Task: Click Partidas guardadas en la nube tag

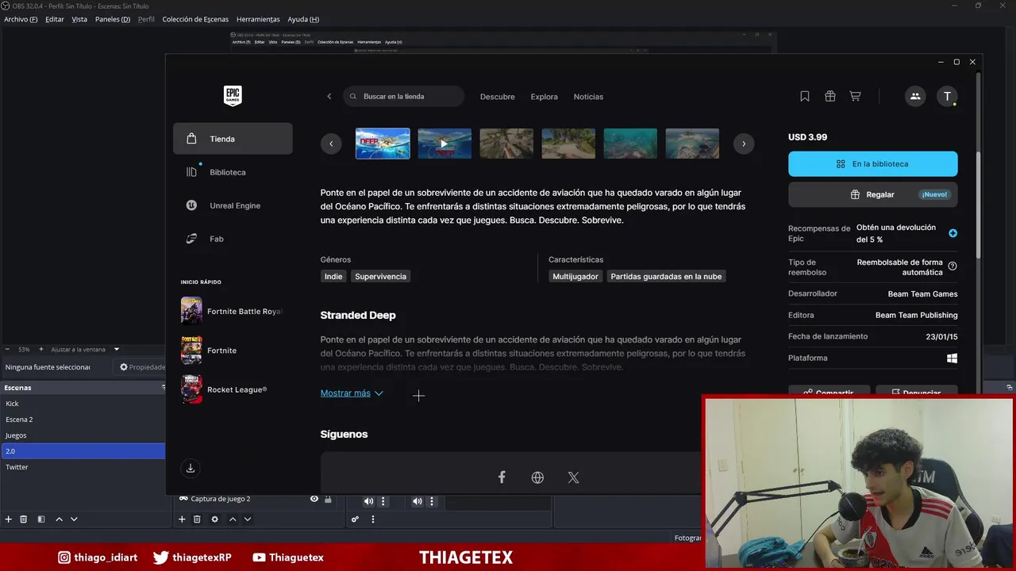Action: 666,277
